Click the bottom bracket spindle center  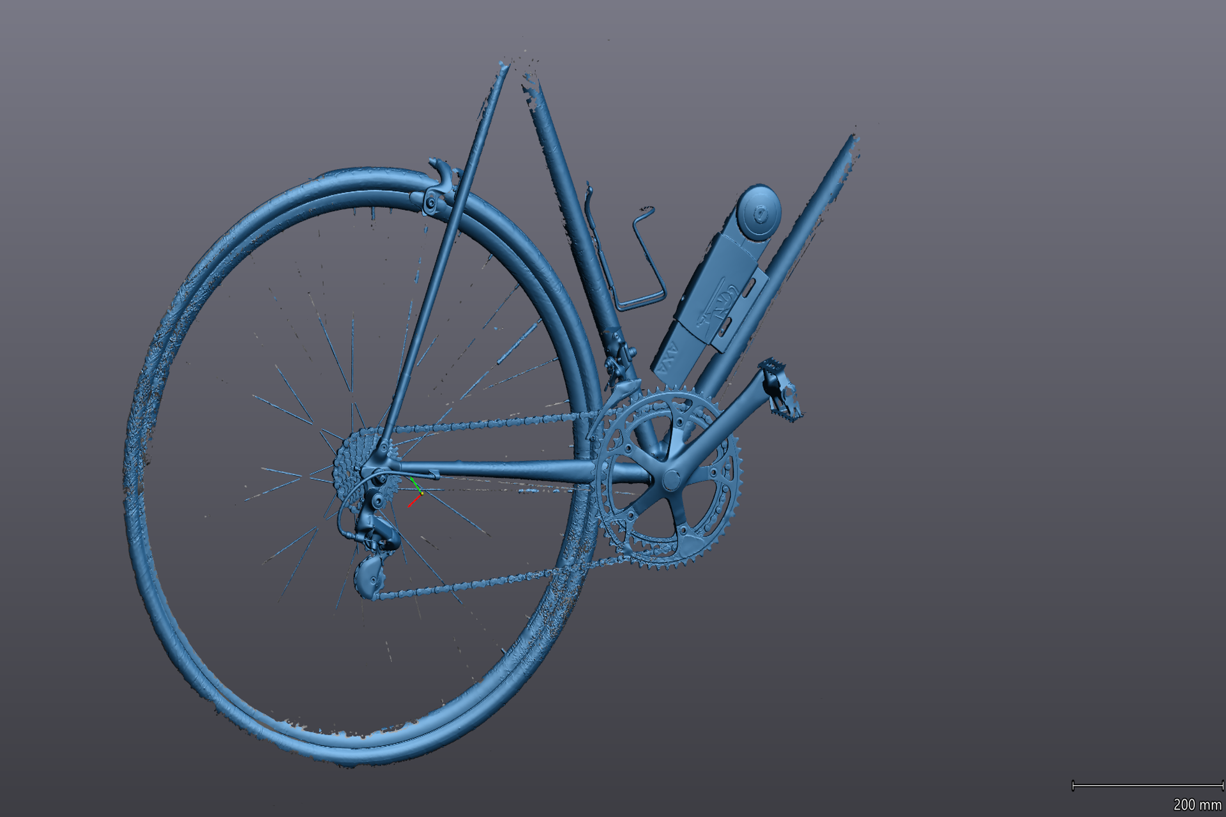(671, 479)
